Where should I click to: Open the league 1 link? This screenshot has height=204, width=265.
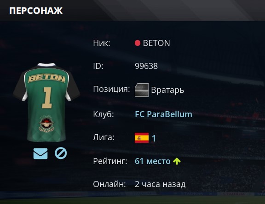(x=154, y=138)
